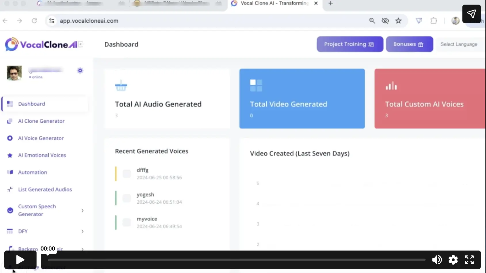Expand the Custom Speech Generator menu
This screenshot has width=486, height=273.
click(83, 211)
